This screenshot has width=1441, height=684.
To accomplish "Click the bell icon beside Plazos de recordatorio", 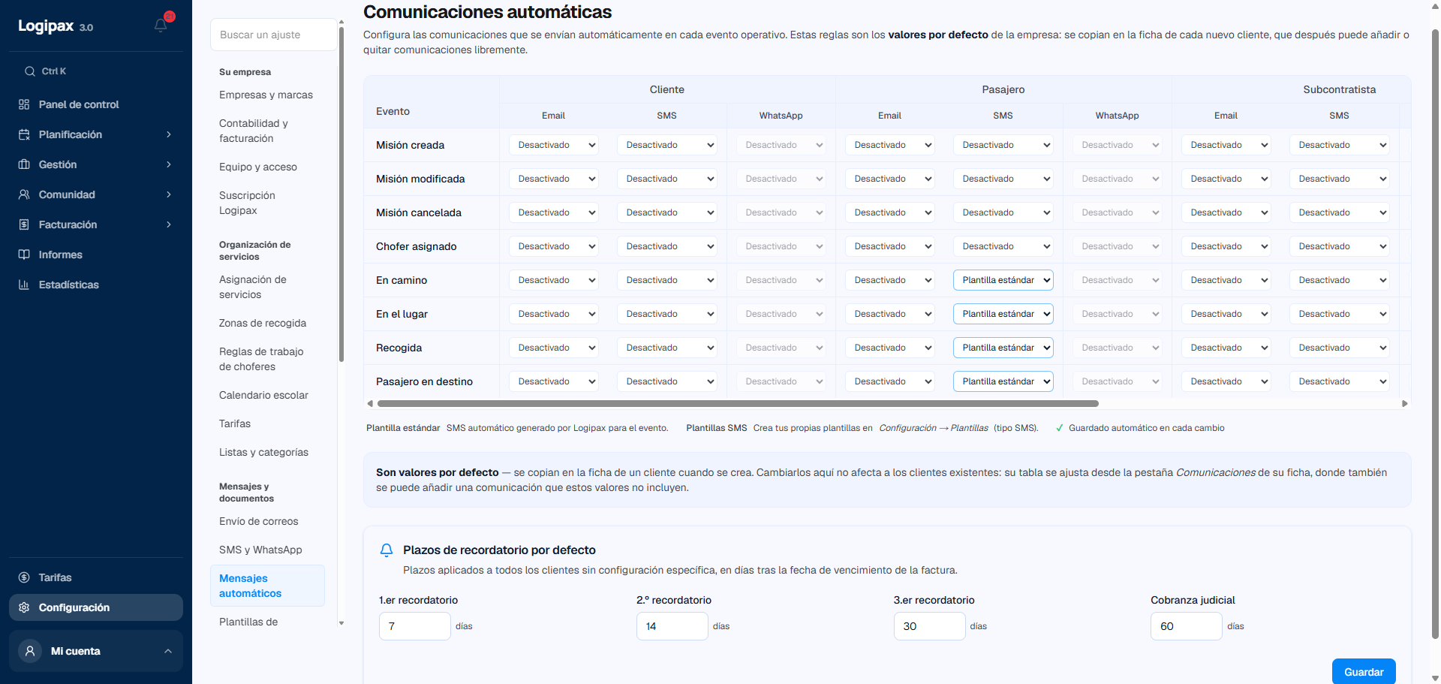I will pyautogui.click(x=387, y=550).
